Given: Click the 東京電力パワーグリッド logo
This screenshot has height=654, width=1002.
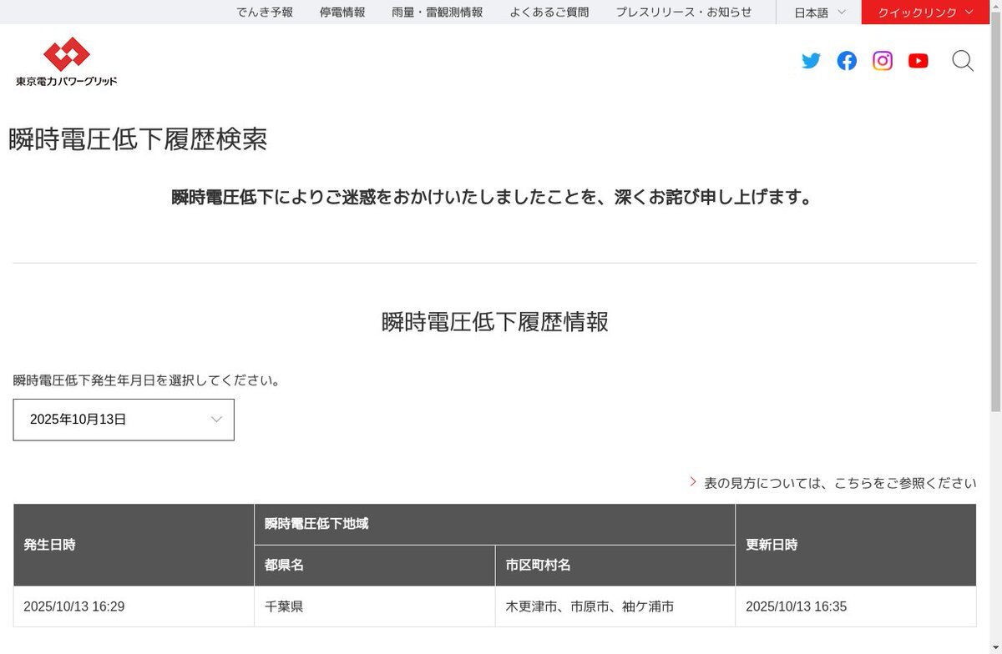Looking at the screenshot, I should [x=66, y=62].
